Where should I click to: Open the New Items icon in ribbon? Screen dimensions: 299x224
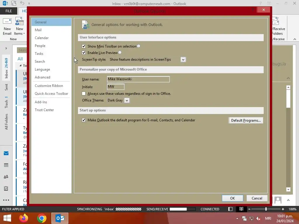[x=20, y=21]
